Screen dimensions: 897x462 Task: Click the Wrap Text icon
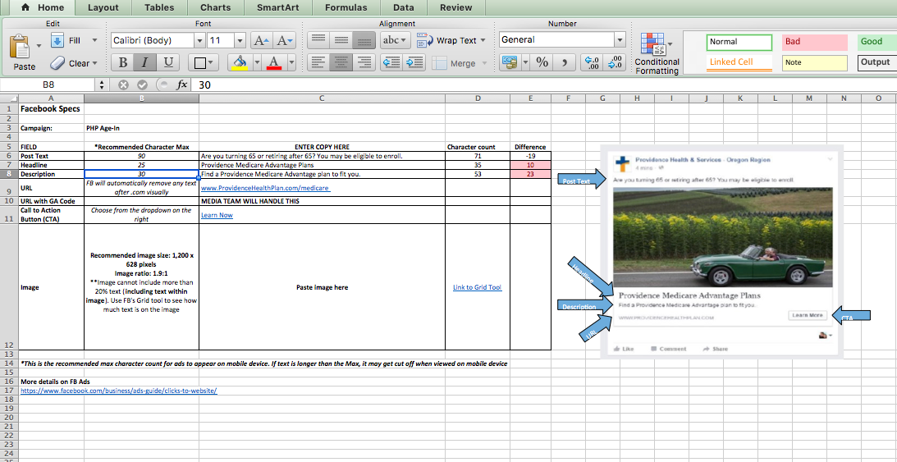424,40
